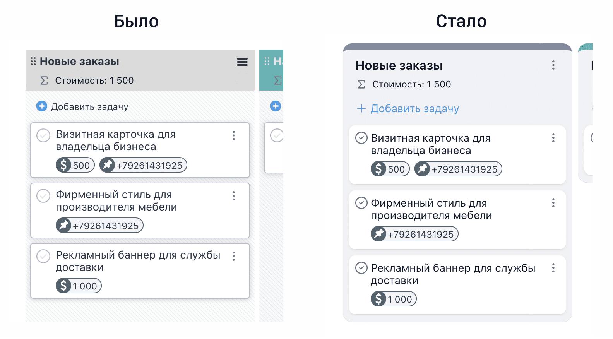Open kebab menu on right Рекламный баннер card

(553, 268)
